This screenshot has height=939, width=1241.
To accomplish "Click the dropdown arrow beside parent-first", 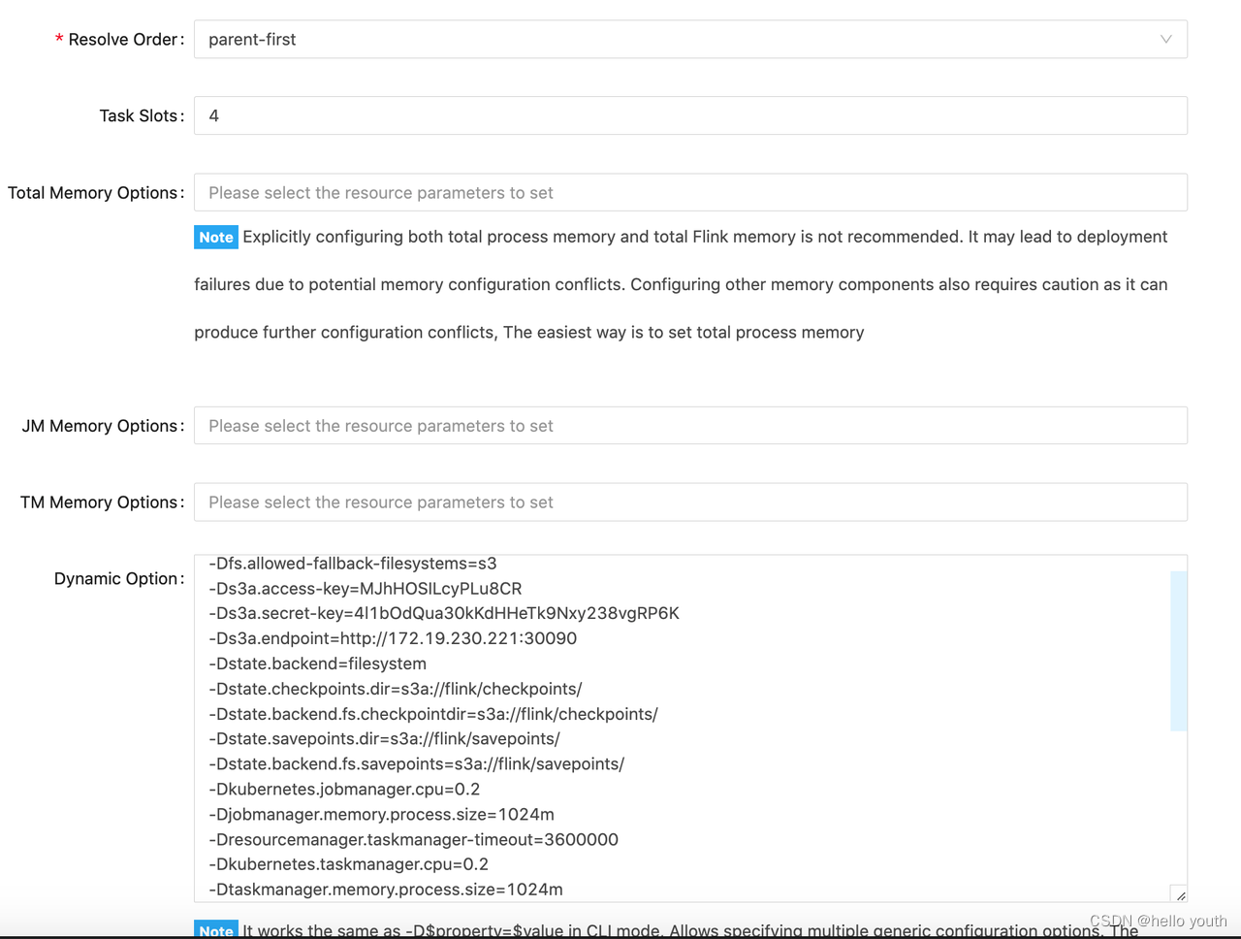I will [x=1166, y=39].
